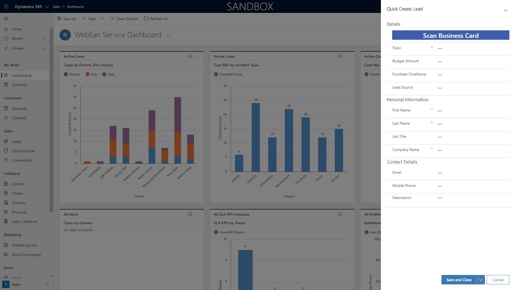
Task: Open the Activities icon in My Work
Action: [6, 85]
